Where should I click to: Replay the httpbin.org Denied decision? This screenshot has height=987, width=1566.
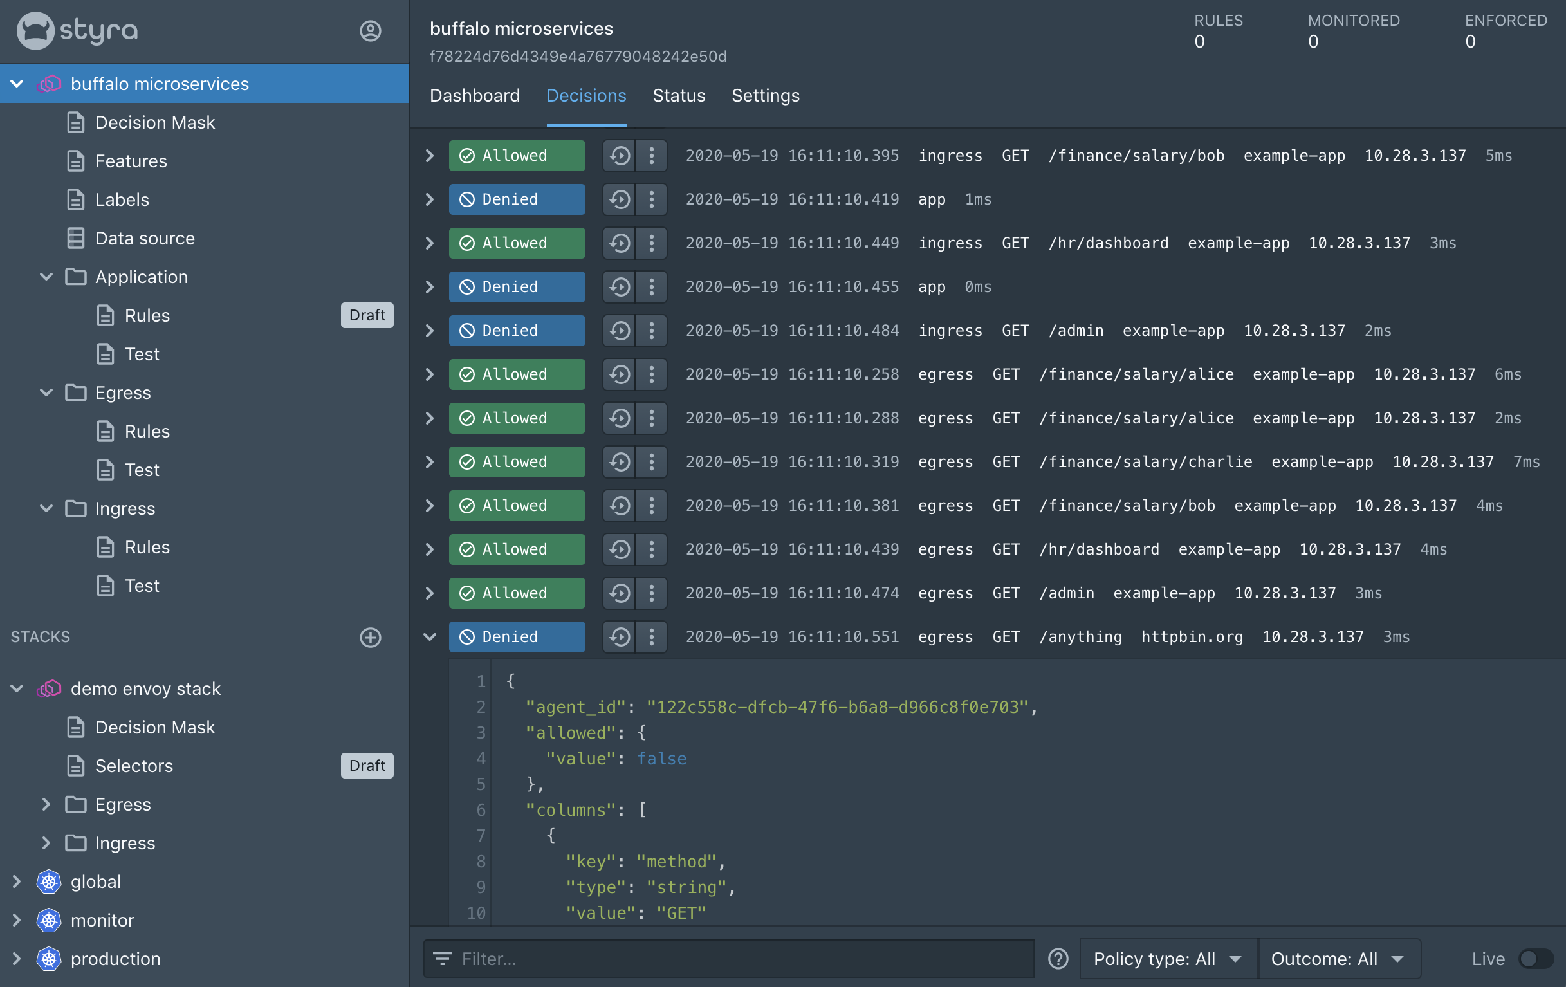click(619, 636)
